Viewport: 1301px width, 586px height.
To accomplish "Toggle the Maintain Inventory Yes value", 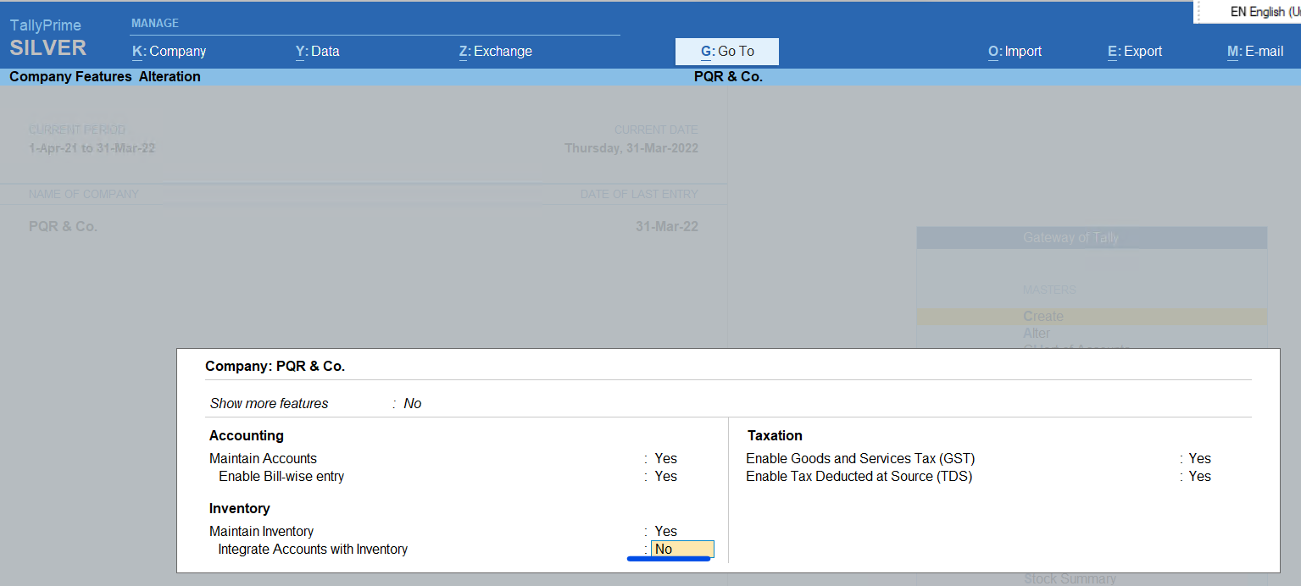I will click(666, 532).
